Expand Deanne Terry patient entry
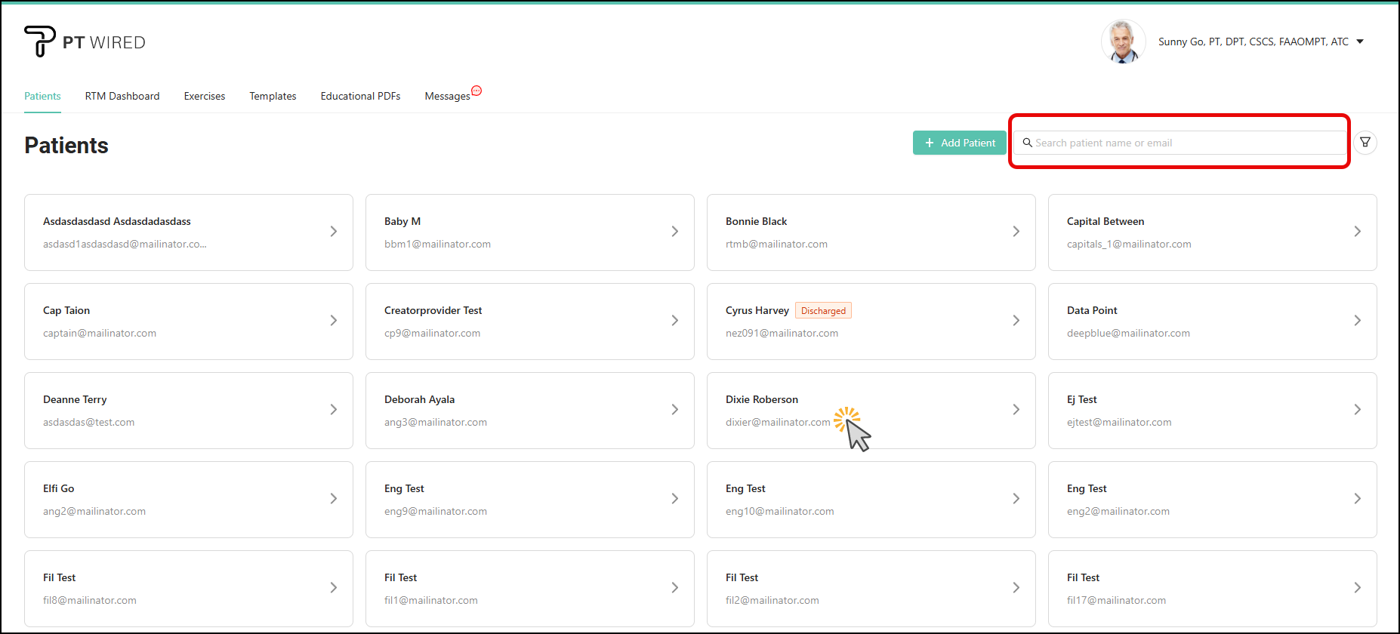Screen dimensions: 1400x634 pyautogui.click(x=333, y=410)
